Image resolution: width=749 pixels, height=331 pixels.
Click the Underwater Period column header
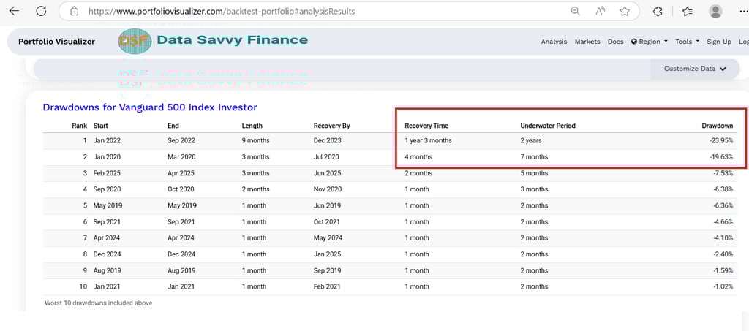coord(548,126)
